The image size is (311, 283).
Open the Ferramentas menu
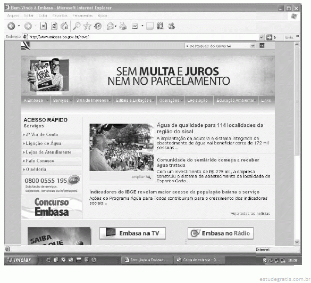point(82,15)
